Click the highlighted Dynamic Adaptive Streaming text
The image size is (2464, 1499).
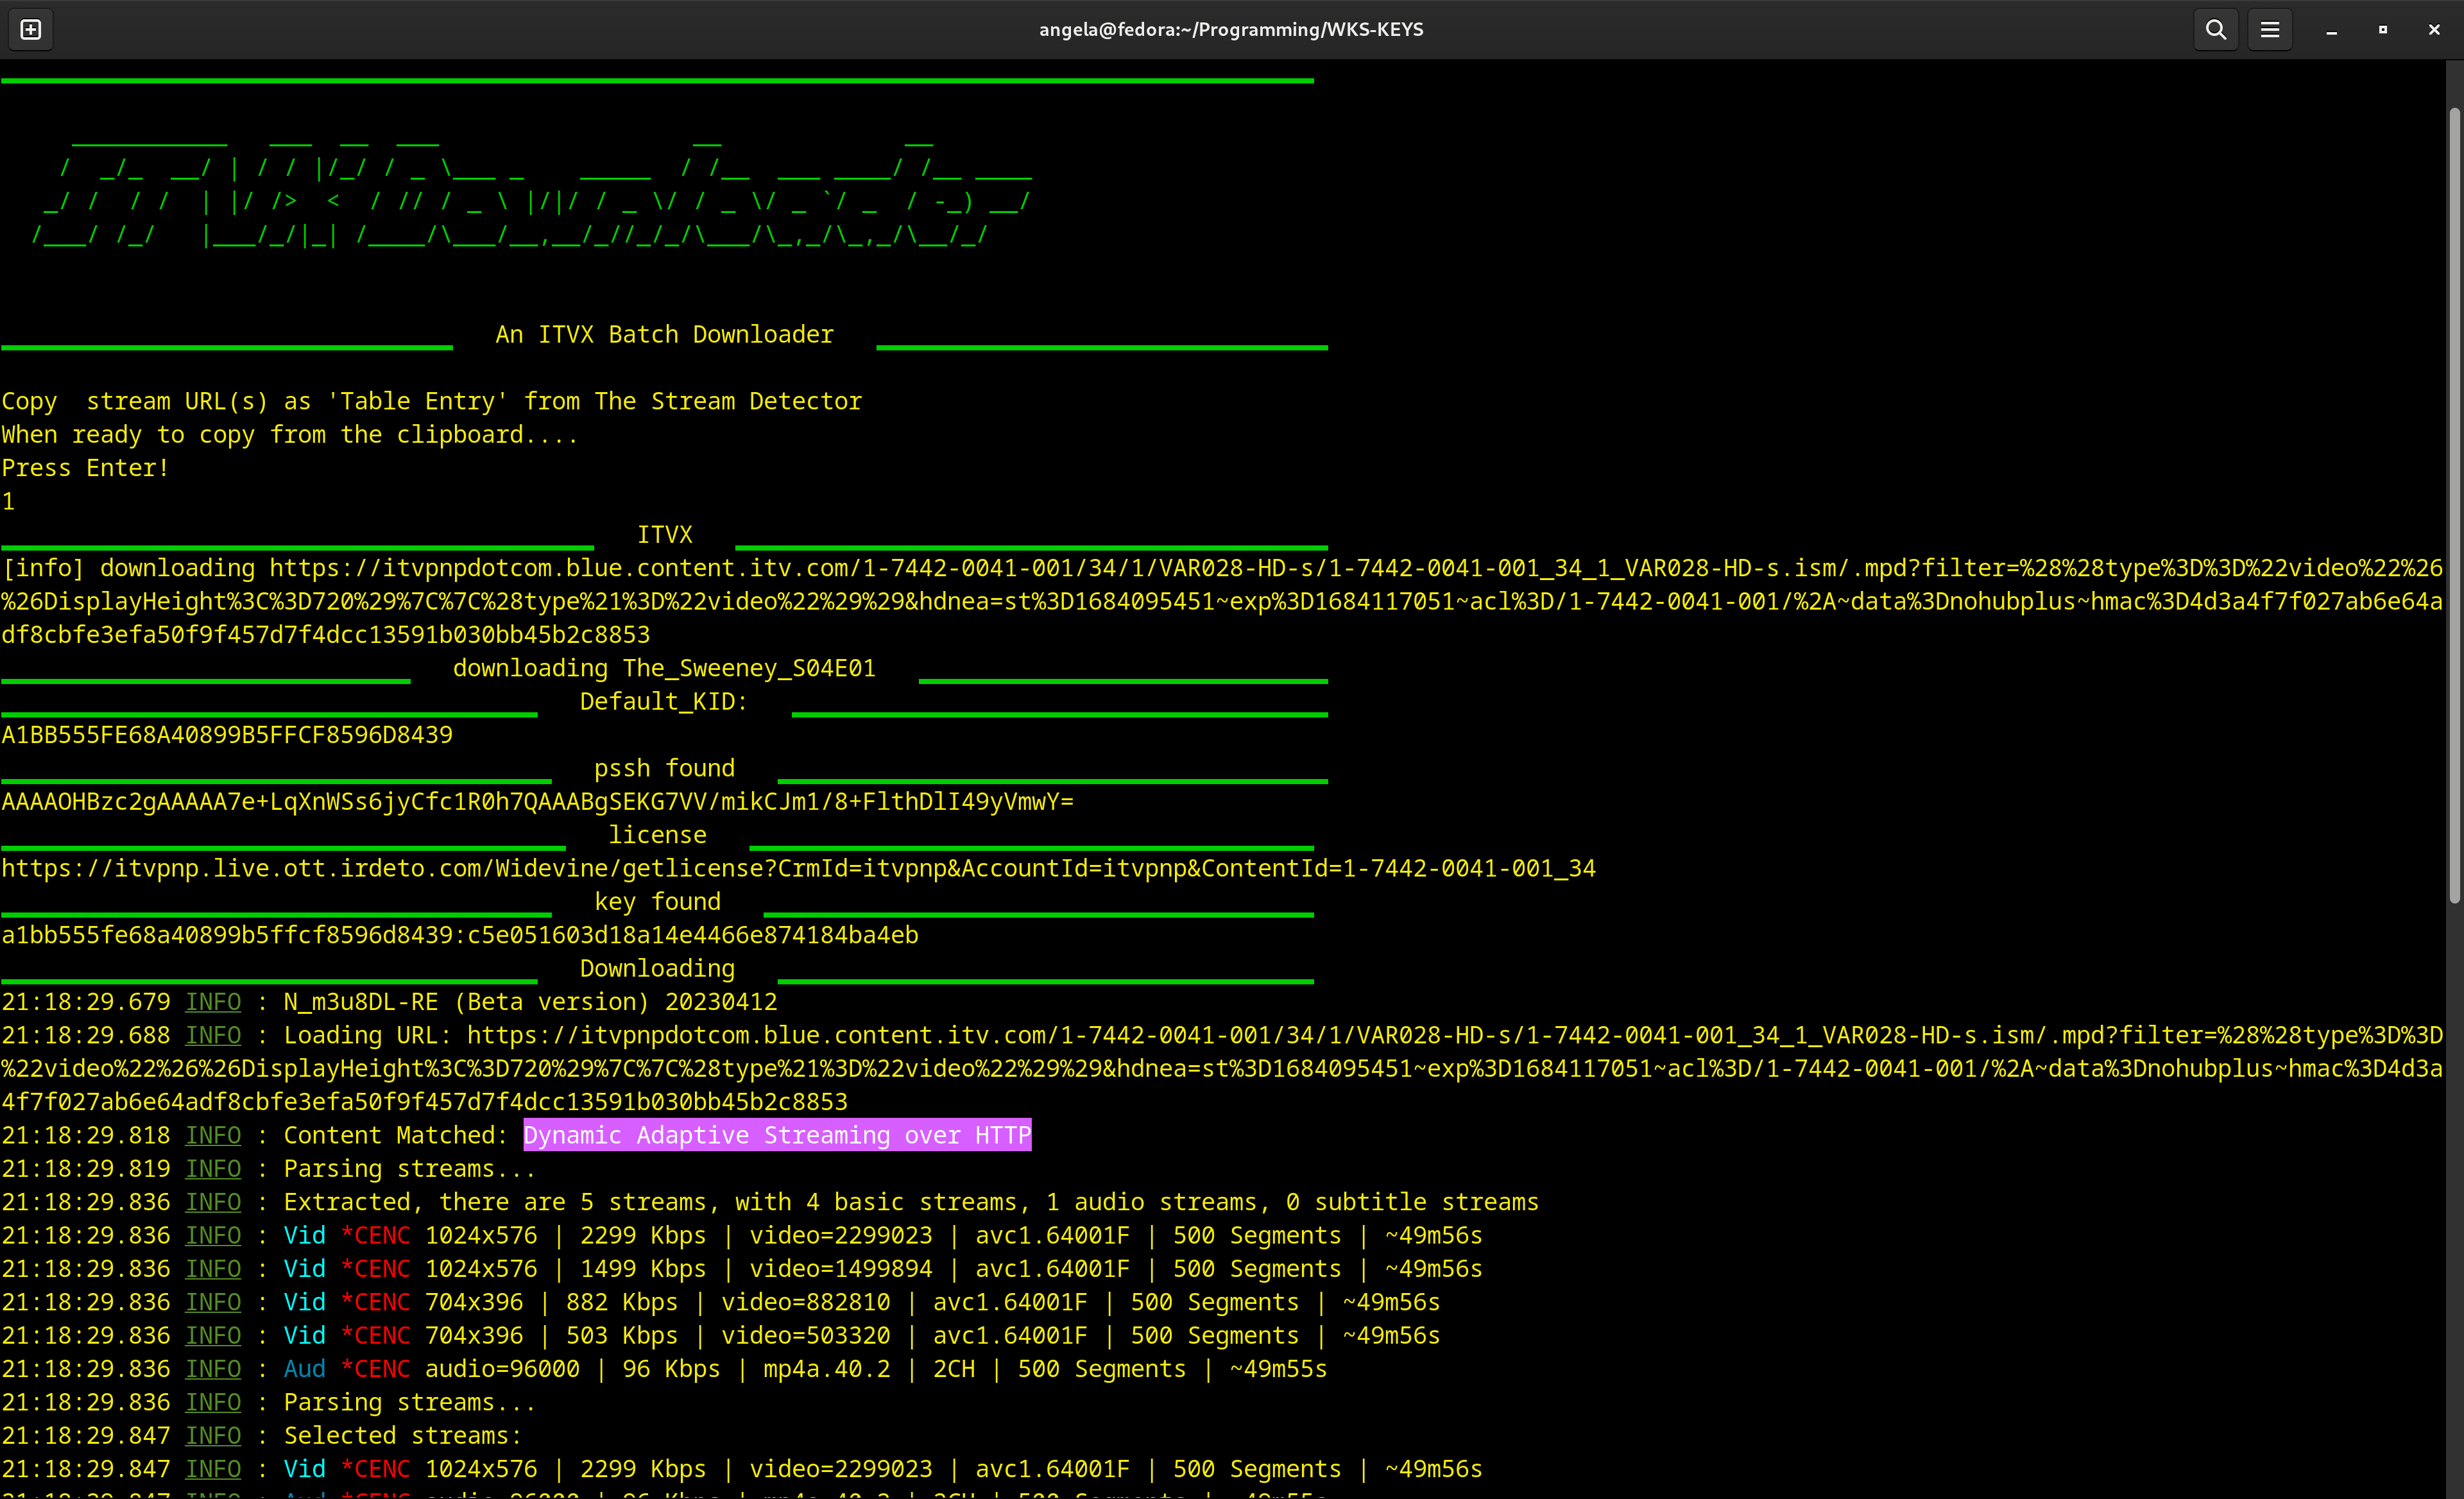777,1135
